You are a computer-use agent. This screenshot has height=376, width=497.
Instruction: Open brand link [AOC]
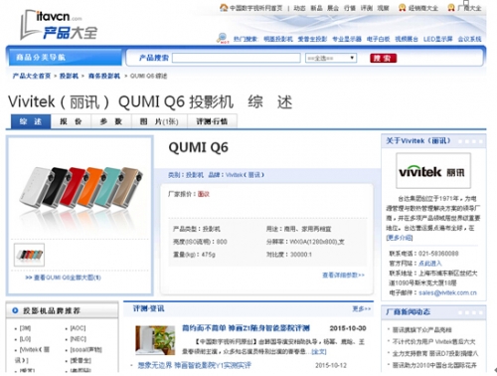pyautogui.click(x=78, y=328)
